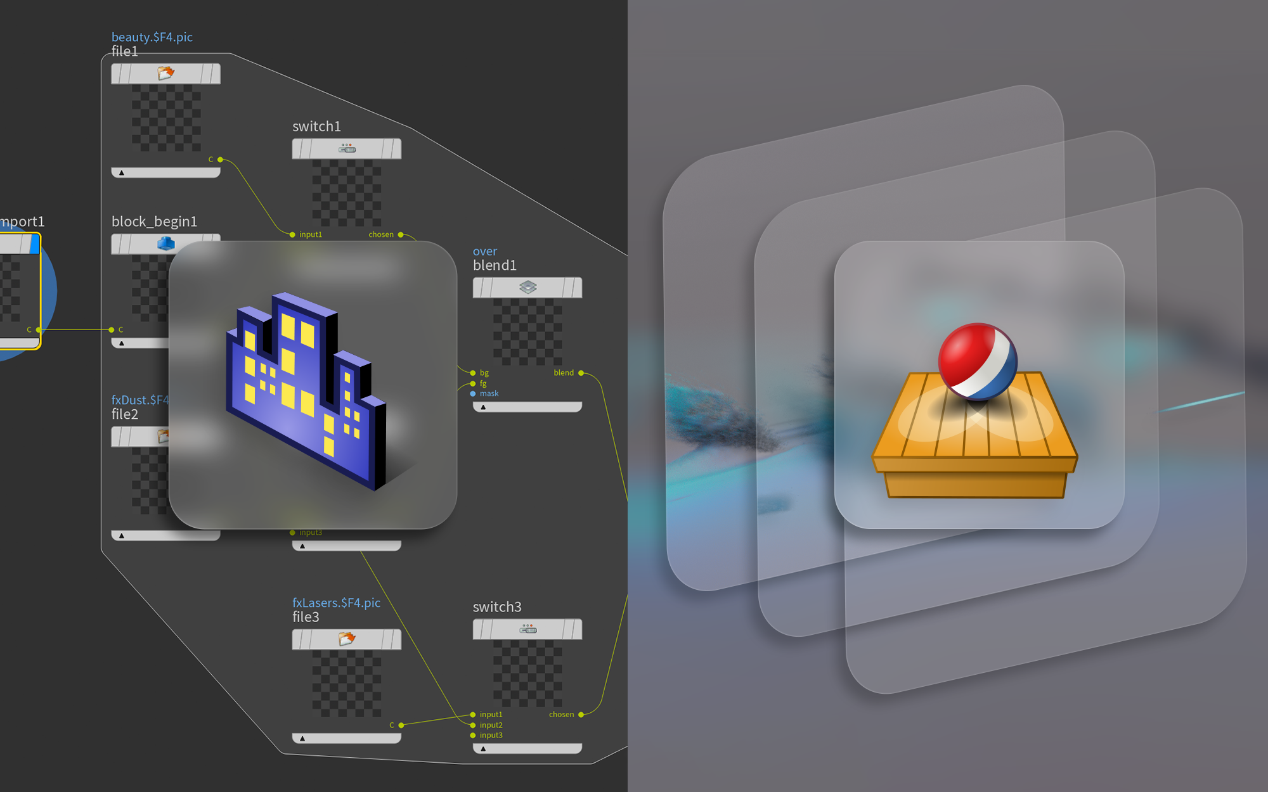Toggle the right flag bar on blend1

click(x=576, y=287)
